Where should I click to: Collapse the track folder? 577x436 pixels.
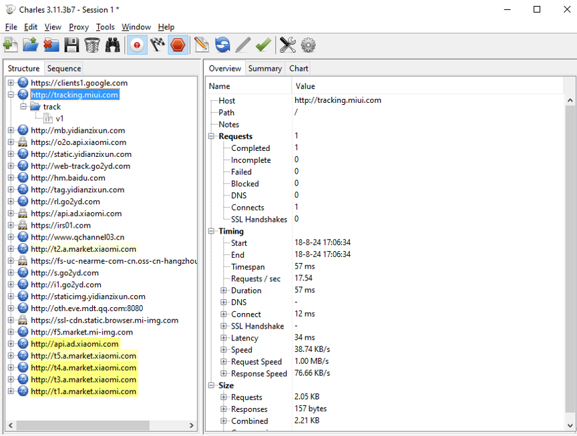23,106
